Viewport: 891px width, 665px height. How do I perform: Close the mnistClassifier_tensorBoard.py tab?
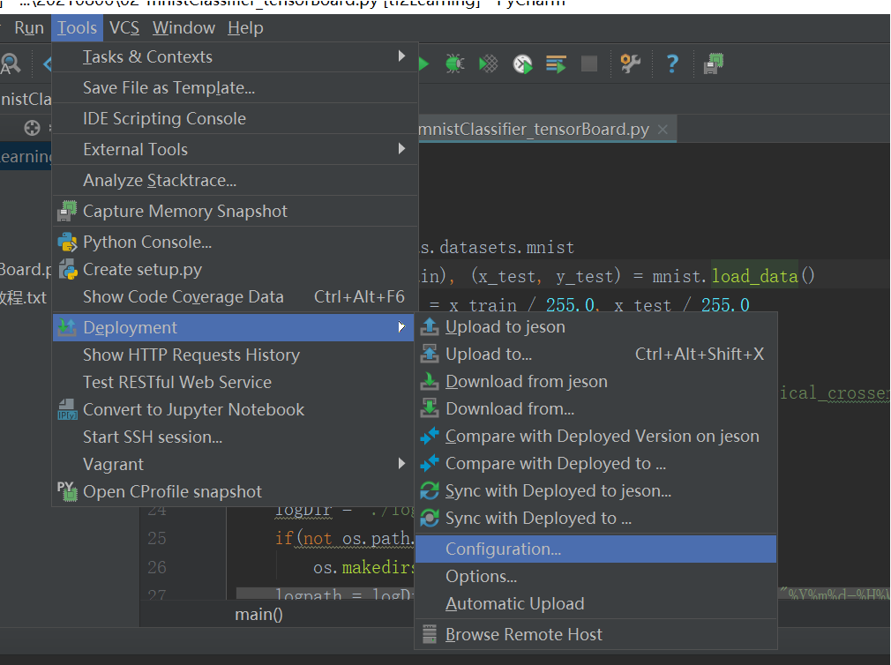click(662, 130)
